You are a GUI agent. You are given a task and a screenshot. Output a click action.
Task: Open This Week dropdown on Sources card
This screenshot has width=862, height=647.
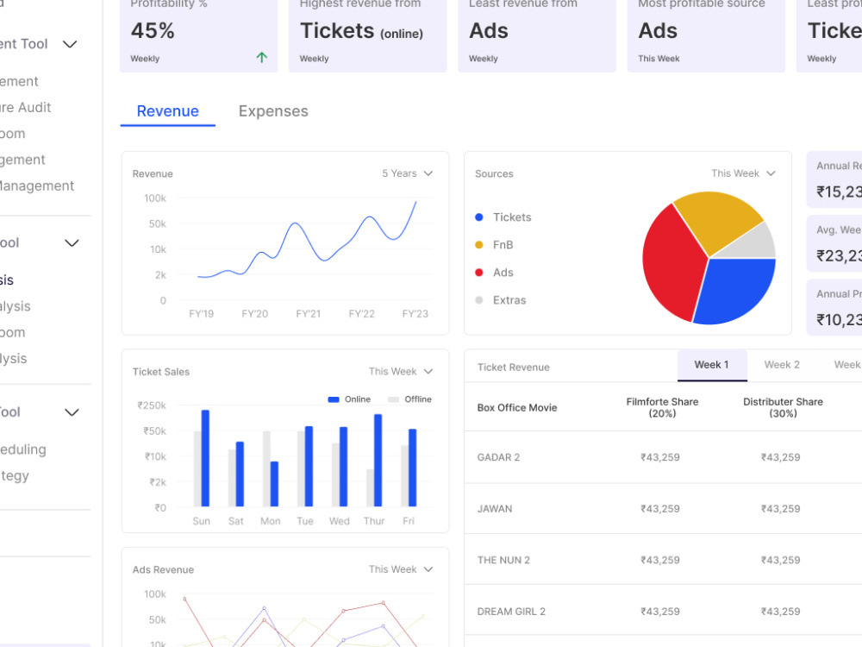(x=743, y=173)
